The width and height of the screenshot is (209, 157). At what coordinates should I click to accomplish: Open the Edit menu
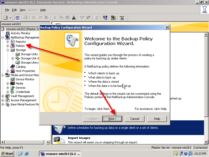pos(14,10)
